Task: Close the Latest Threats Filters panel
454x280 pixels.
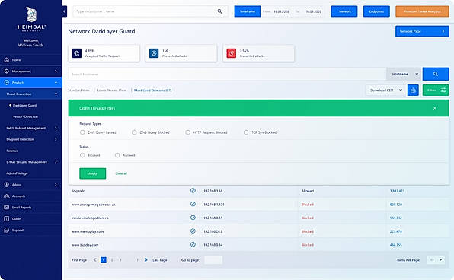Action: tap(435, 108)
